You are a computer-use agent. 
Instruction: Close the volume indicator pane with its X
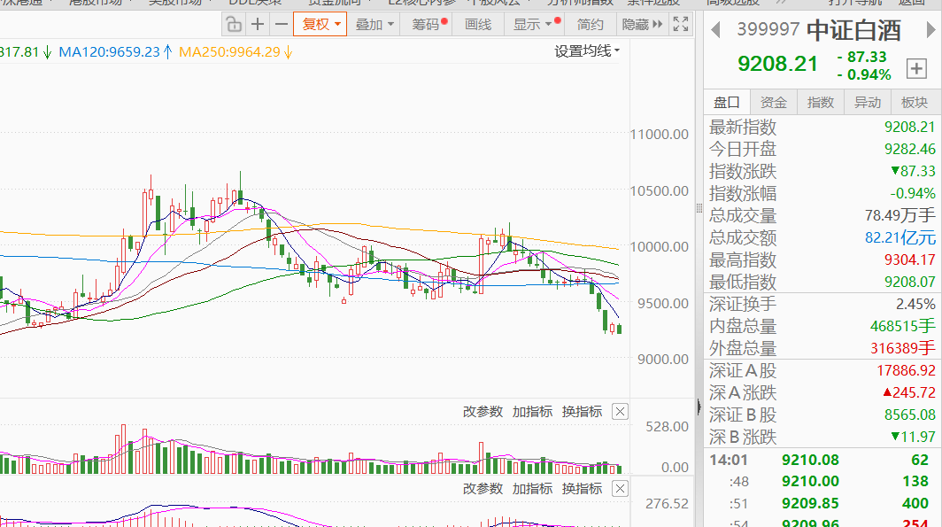click(620, 411)
